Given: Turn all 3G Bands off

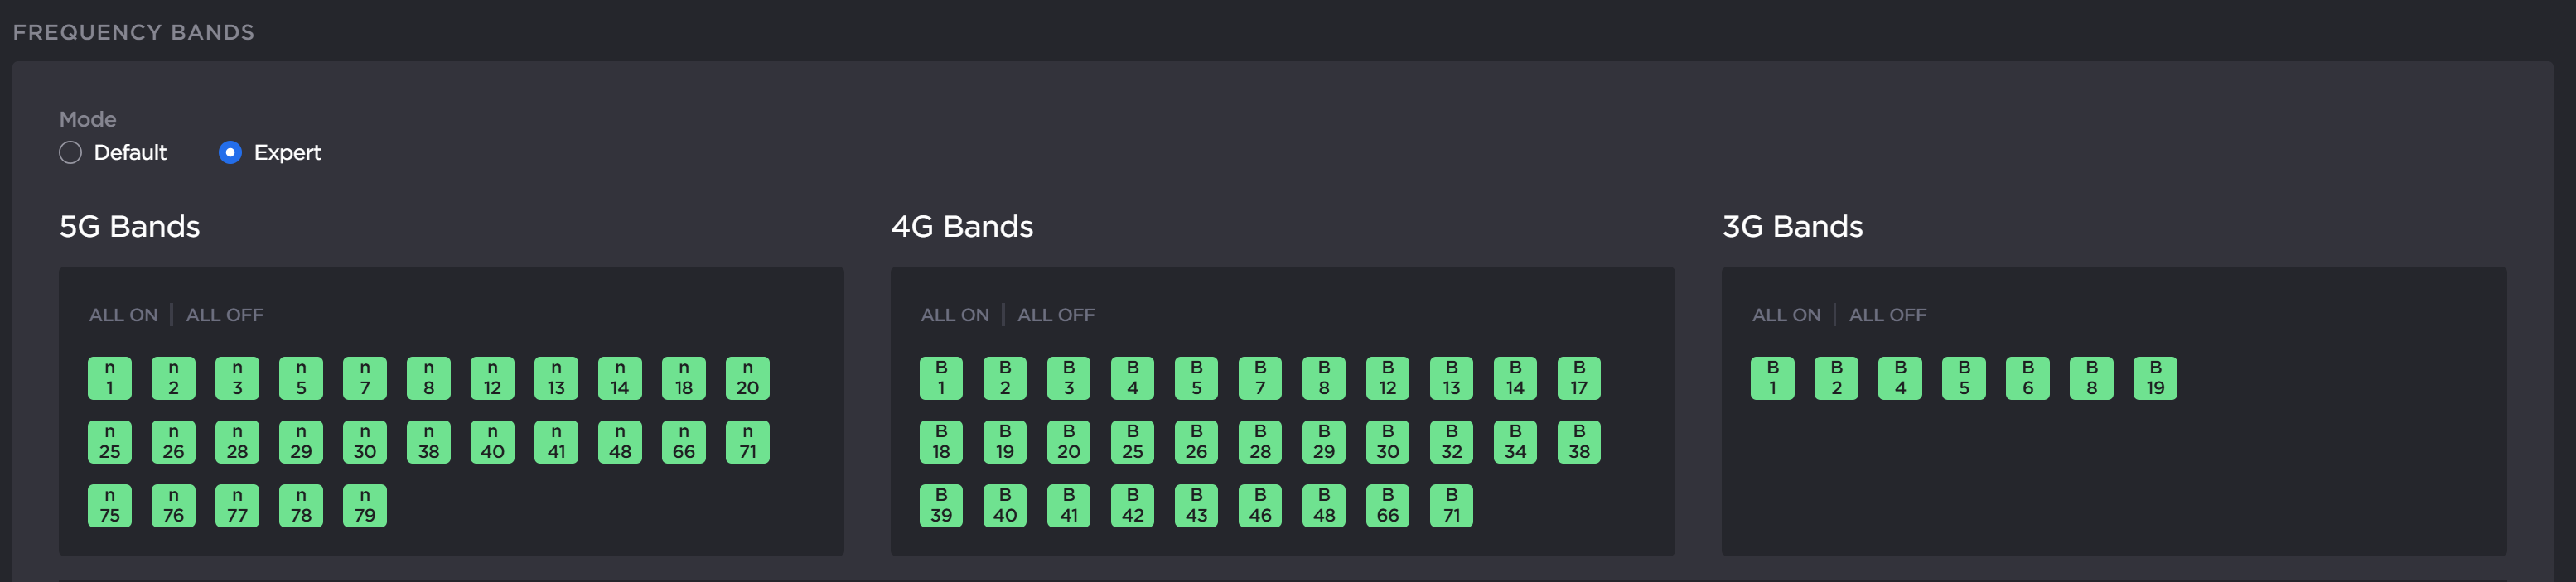Looking at the screenshot, I should (x=1887, y=315).
